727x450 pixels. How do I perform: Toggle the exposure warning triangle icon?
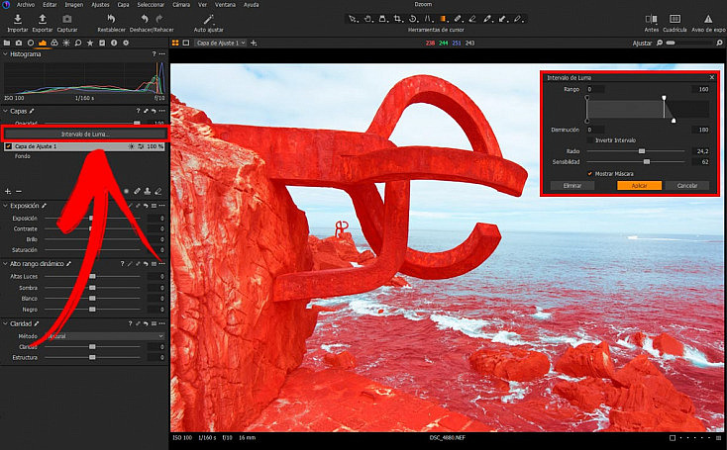pos(708,19)
